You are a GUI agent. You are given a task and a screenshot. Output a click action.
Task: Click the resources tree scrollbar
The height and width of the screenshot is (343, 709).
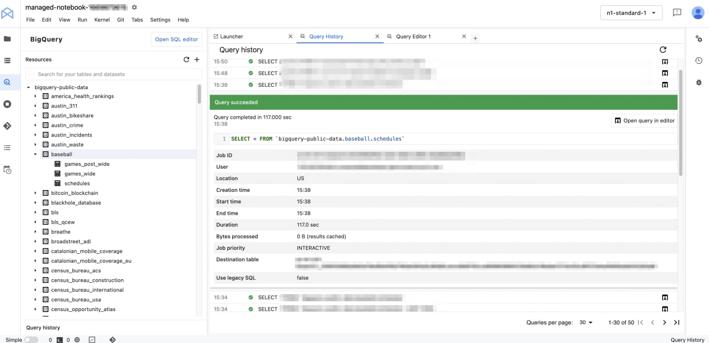click(199, 93)
